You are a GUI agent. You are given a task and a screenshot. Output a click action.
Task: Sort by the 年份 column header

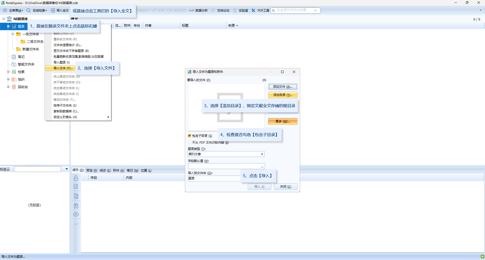coord(137,25)
